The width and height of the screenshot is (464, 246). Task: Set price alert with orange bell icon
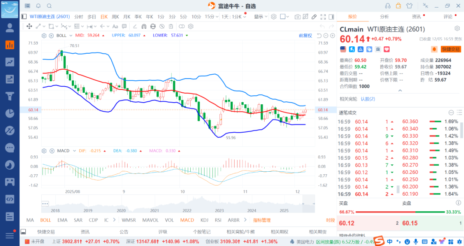tap(434, 49)
